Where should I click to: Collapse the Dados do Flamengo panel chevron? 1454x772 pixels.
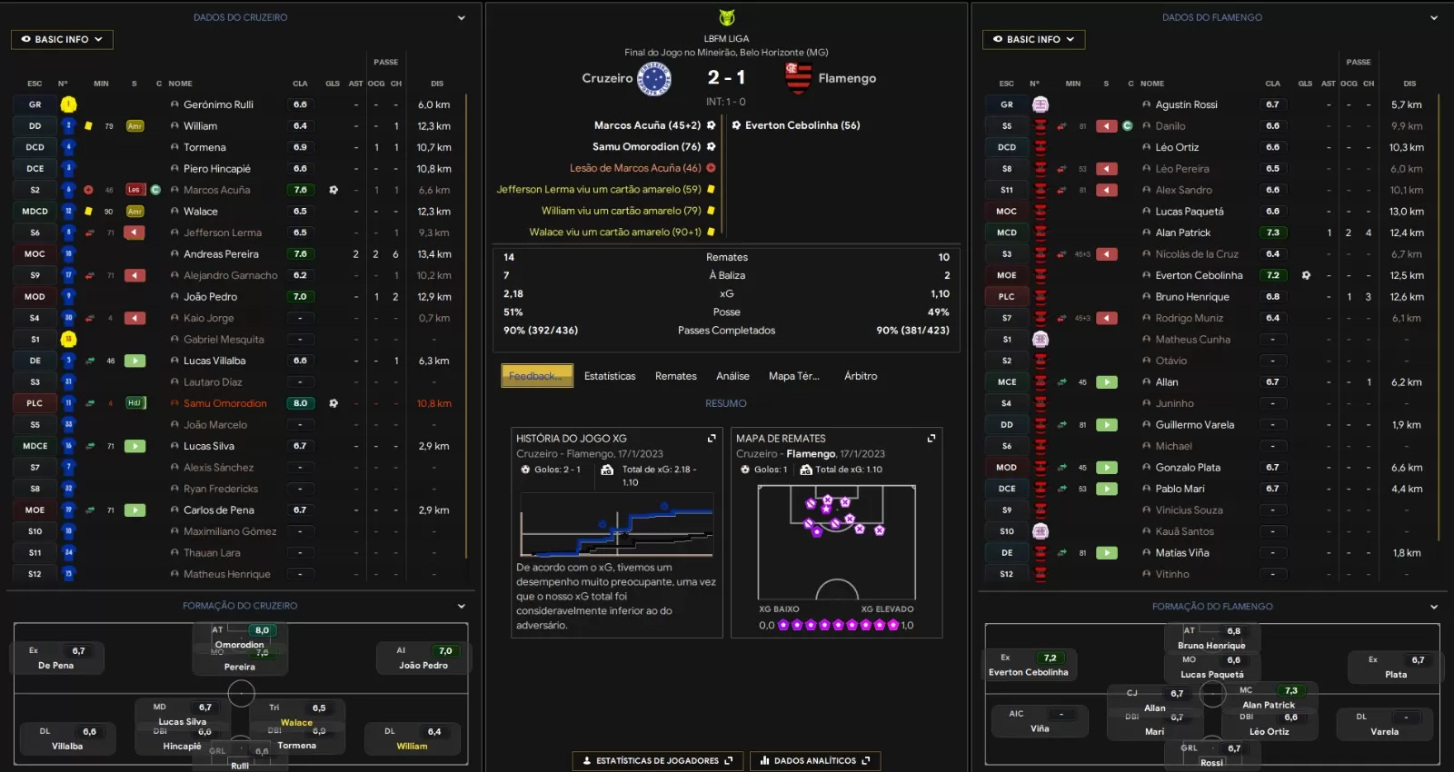(x=1434, y=17)
